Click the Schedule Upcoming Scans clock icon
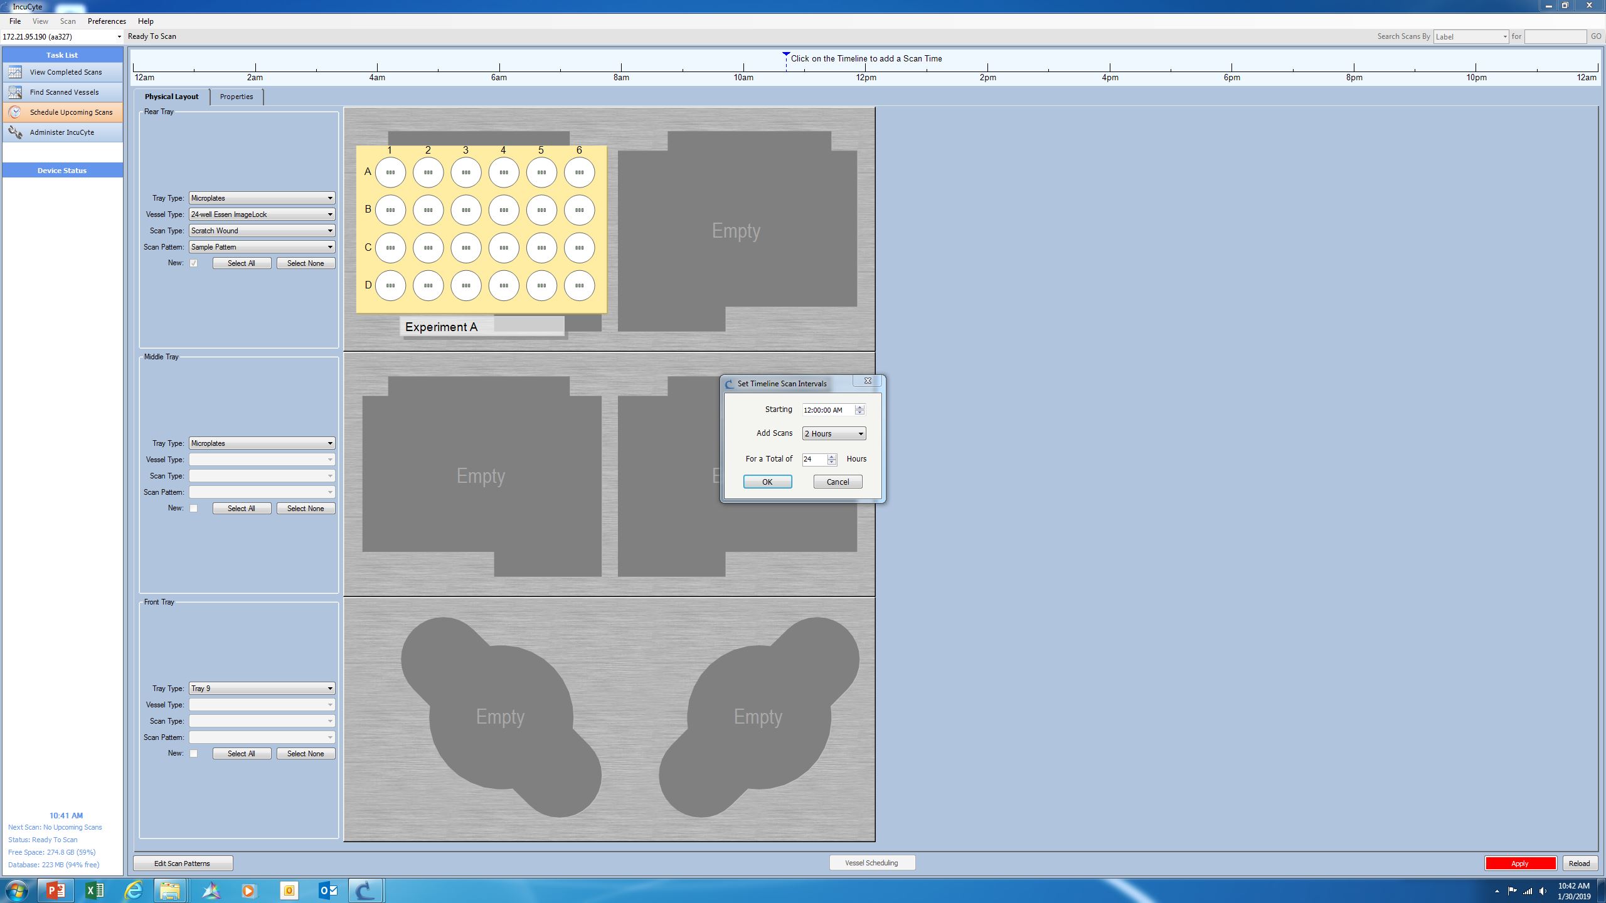 15,112
